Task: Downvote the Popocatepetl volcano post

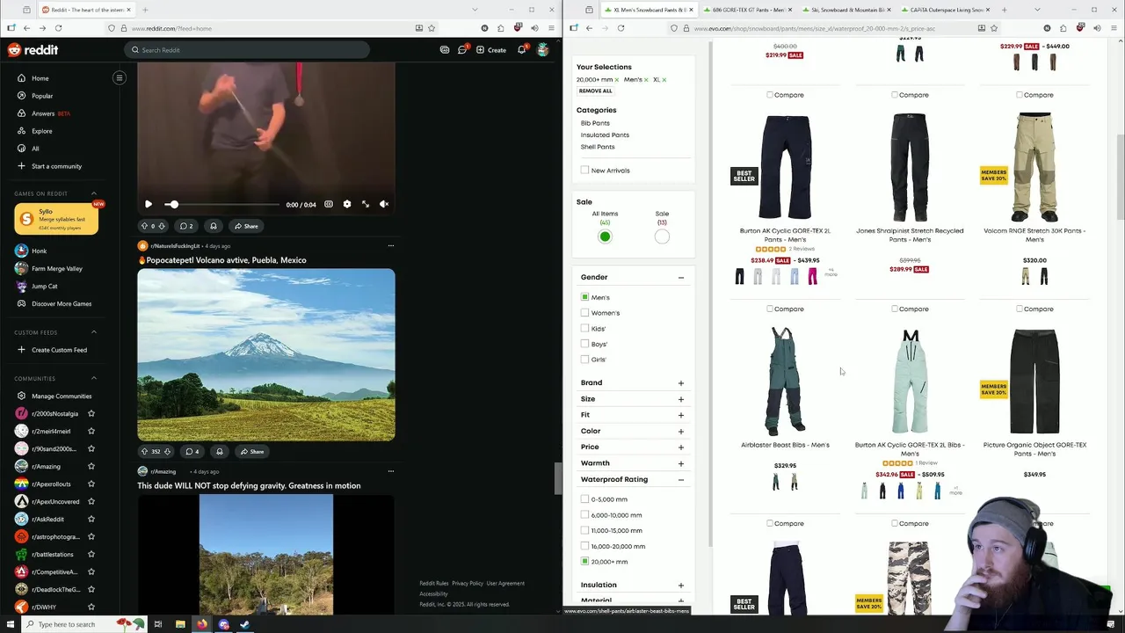Action: coord(167,452)
